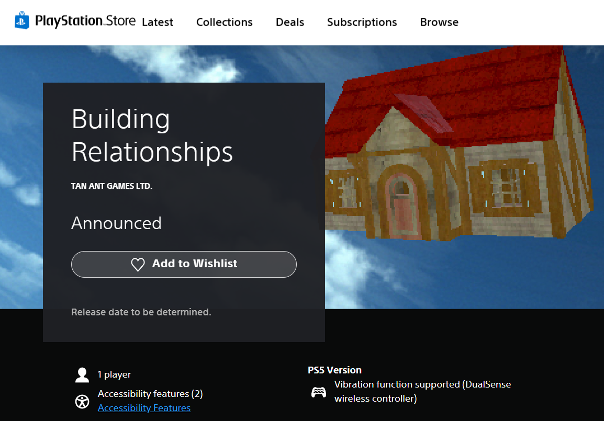This screenshot has width=604, height=421.
Task: Open the Subscriptions menu item
Action: [362, 22]
